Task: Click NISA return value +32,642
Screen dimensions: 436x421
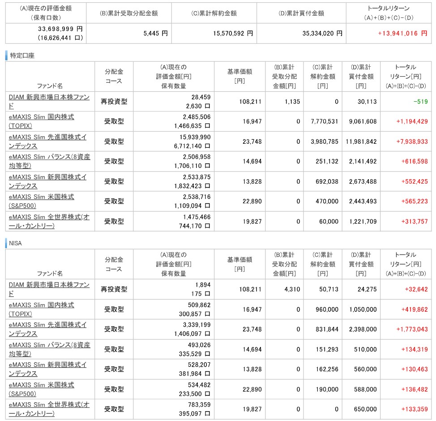Action: [416, 289]
